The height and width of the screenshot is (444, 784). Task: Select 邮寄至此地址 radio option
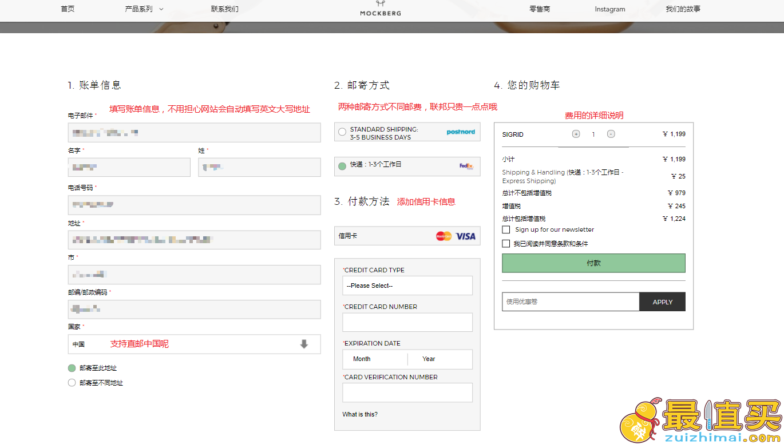[x=72, y=368]
